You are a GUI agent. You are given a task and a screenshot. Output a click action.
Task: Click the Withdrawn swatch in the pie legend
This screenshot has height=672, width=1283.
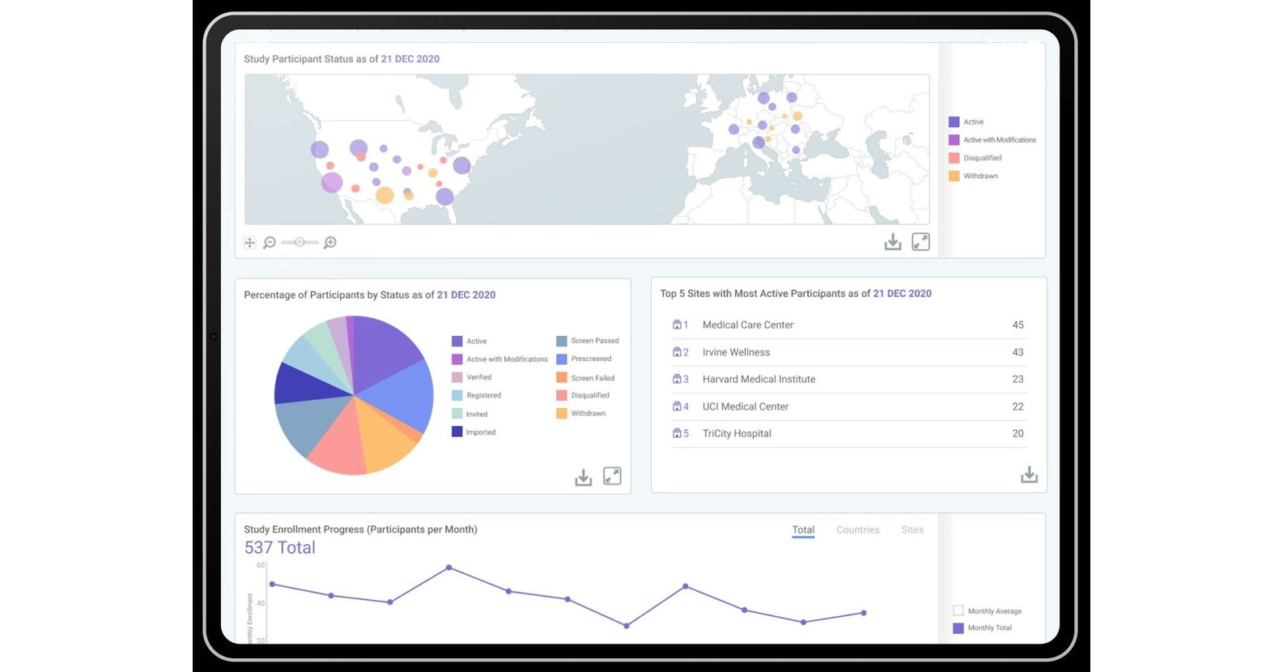pos(562,414)
